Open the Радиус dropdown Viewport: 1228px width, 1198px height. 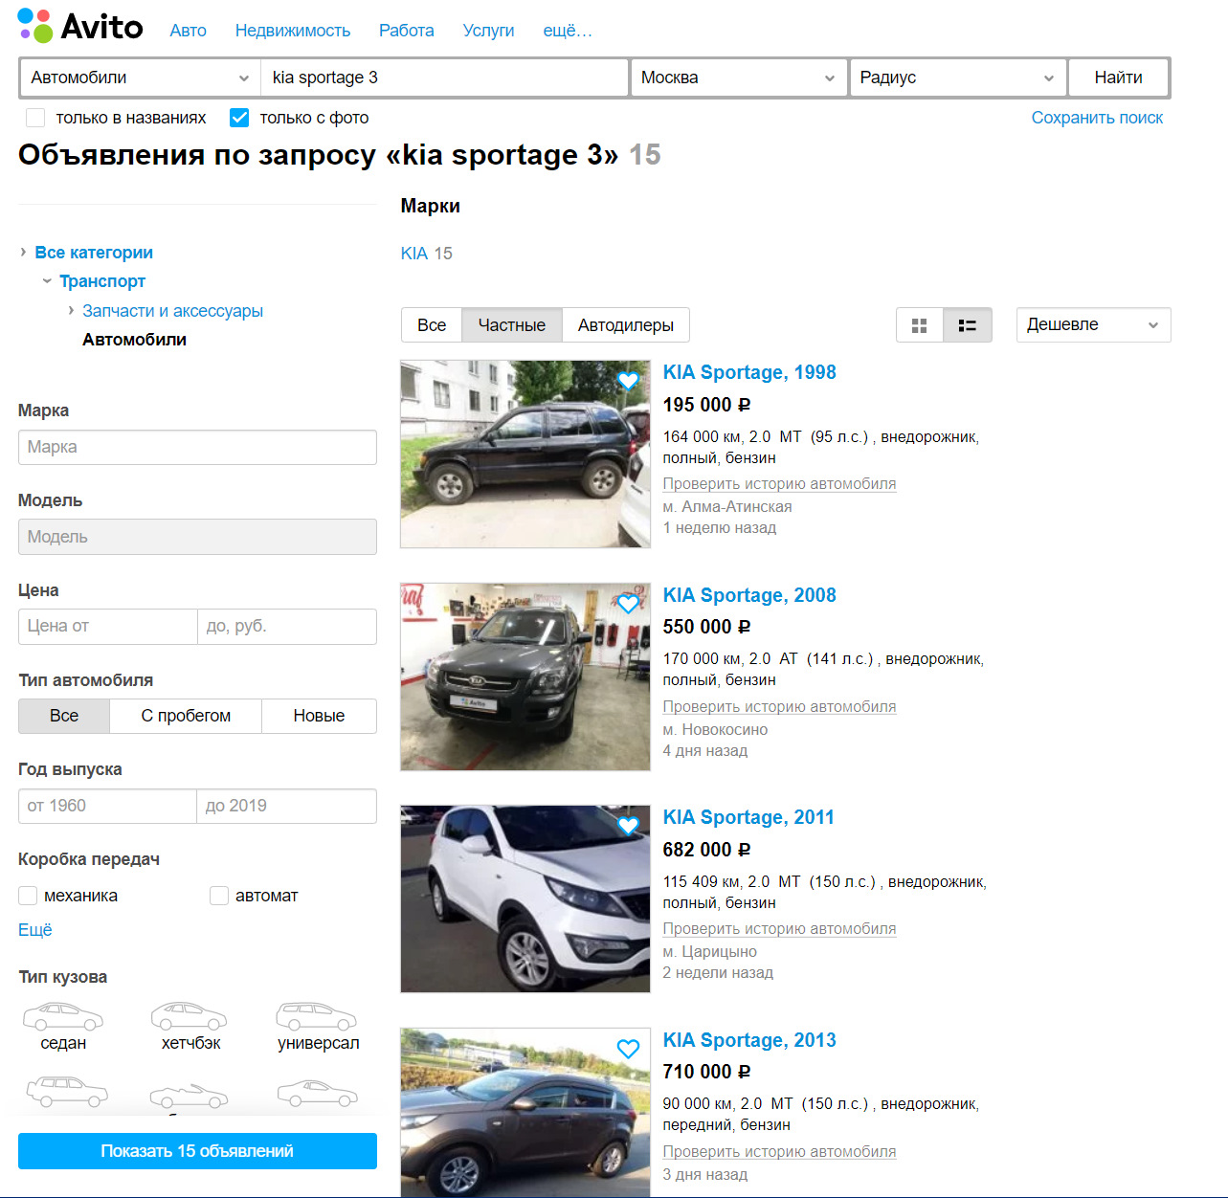tap(957, 78)
